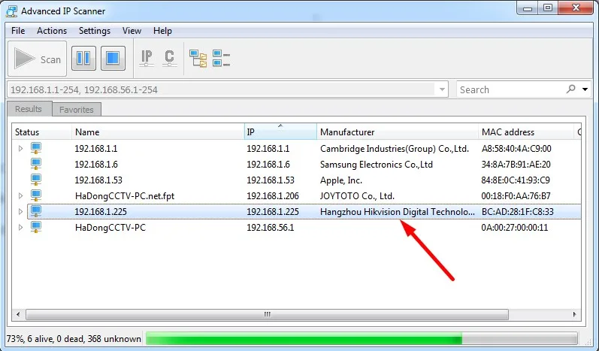
Task: Click the green scan progress bar
Action: [x=362, y=338]
